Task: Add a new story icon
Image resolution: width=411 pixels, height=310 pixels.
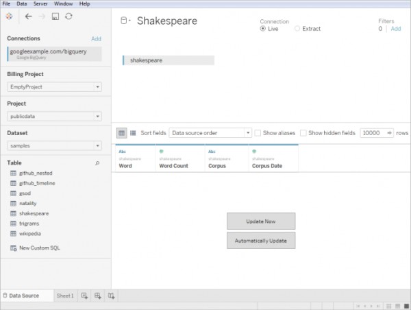Action: [x=111, y=296]
